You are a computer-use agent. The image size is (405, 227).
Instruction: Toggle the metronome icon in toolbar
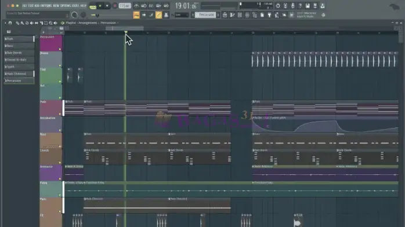[136, 6]
